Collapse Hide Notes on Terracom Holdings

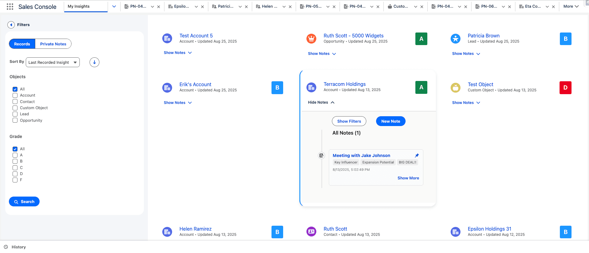tap(321, 102)
